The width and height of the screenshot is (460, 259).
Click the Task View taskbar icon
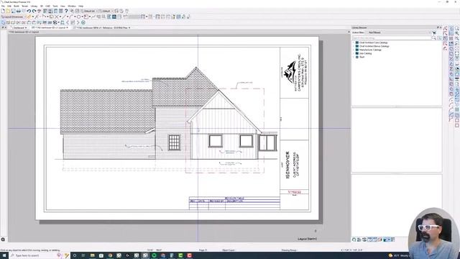(x=83, y=255)
